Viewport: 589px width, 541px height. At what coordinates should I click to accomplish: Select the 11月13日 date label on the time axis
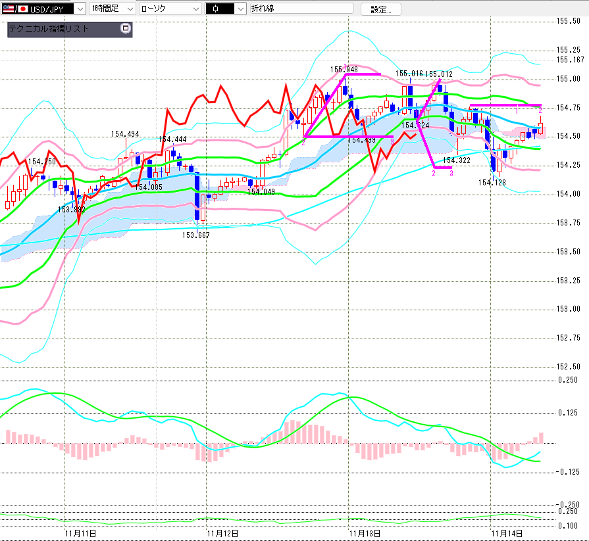366,533
